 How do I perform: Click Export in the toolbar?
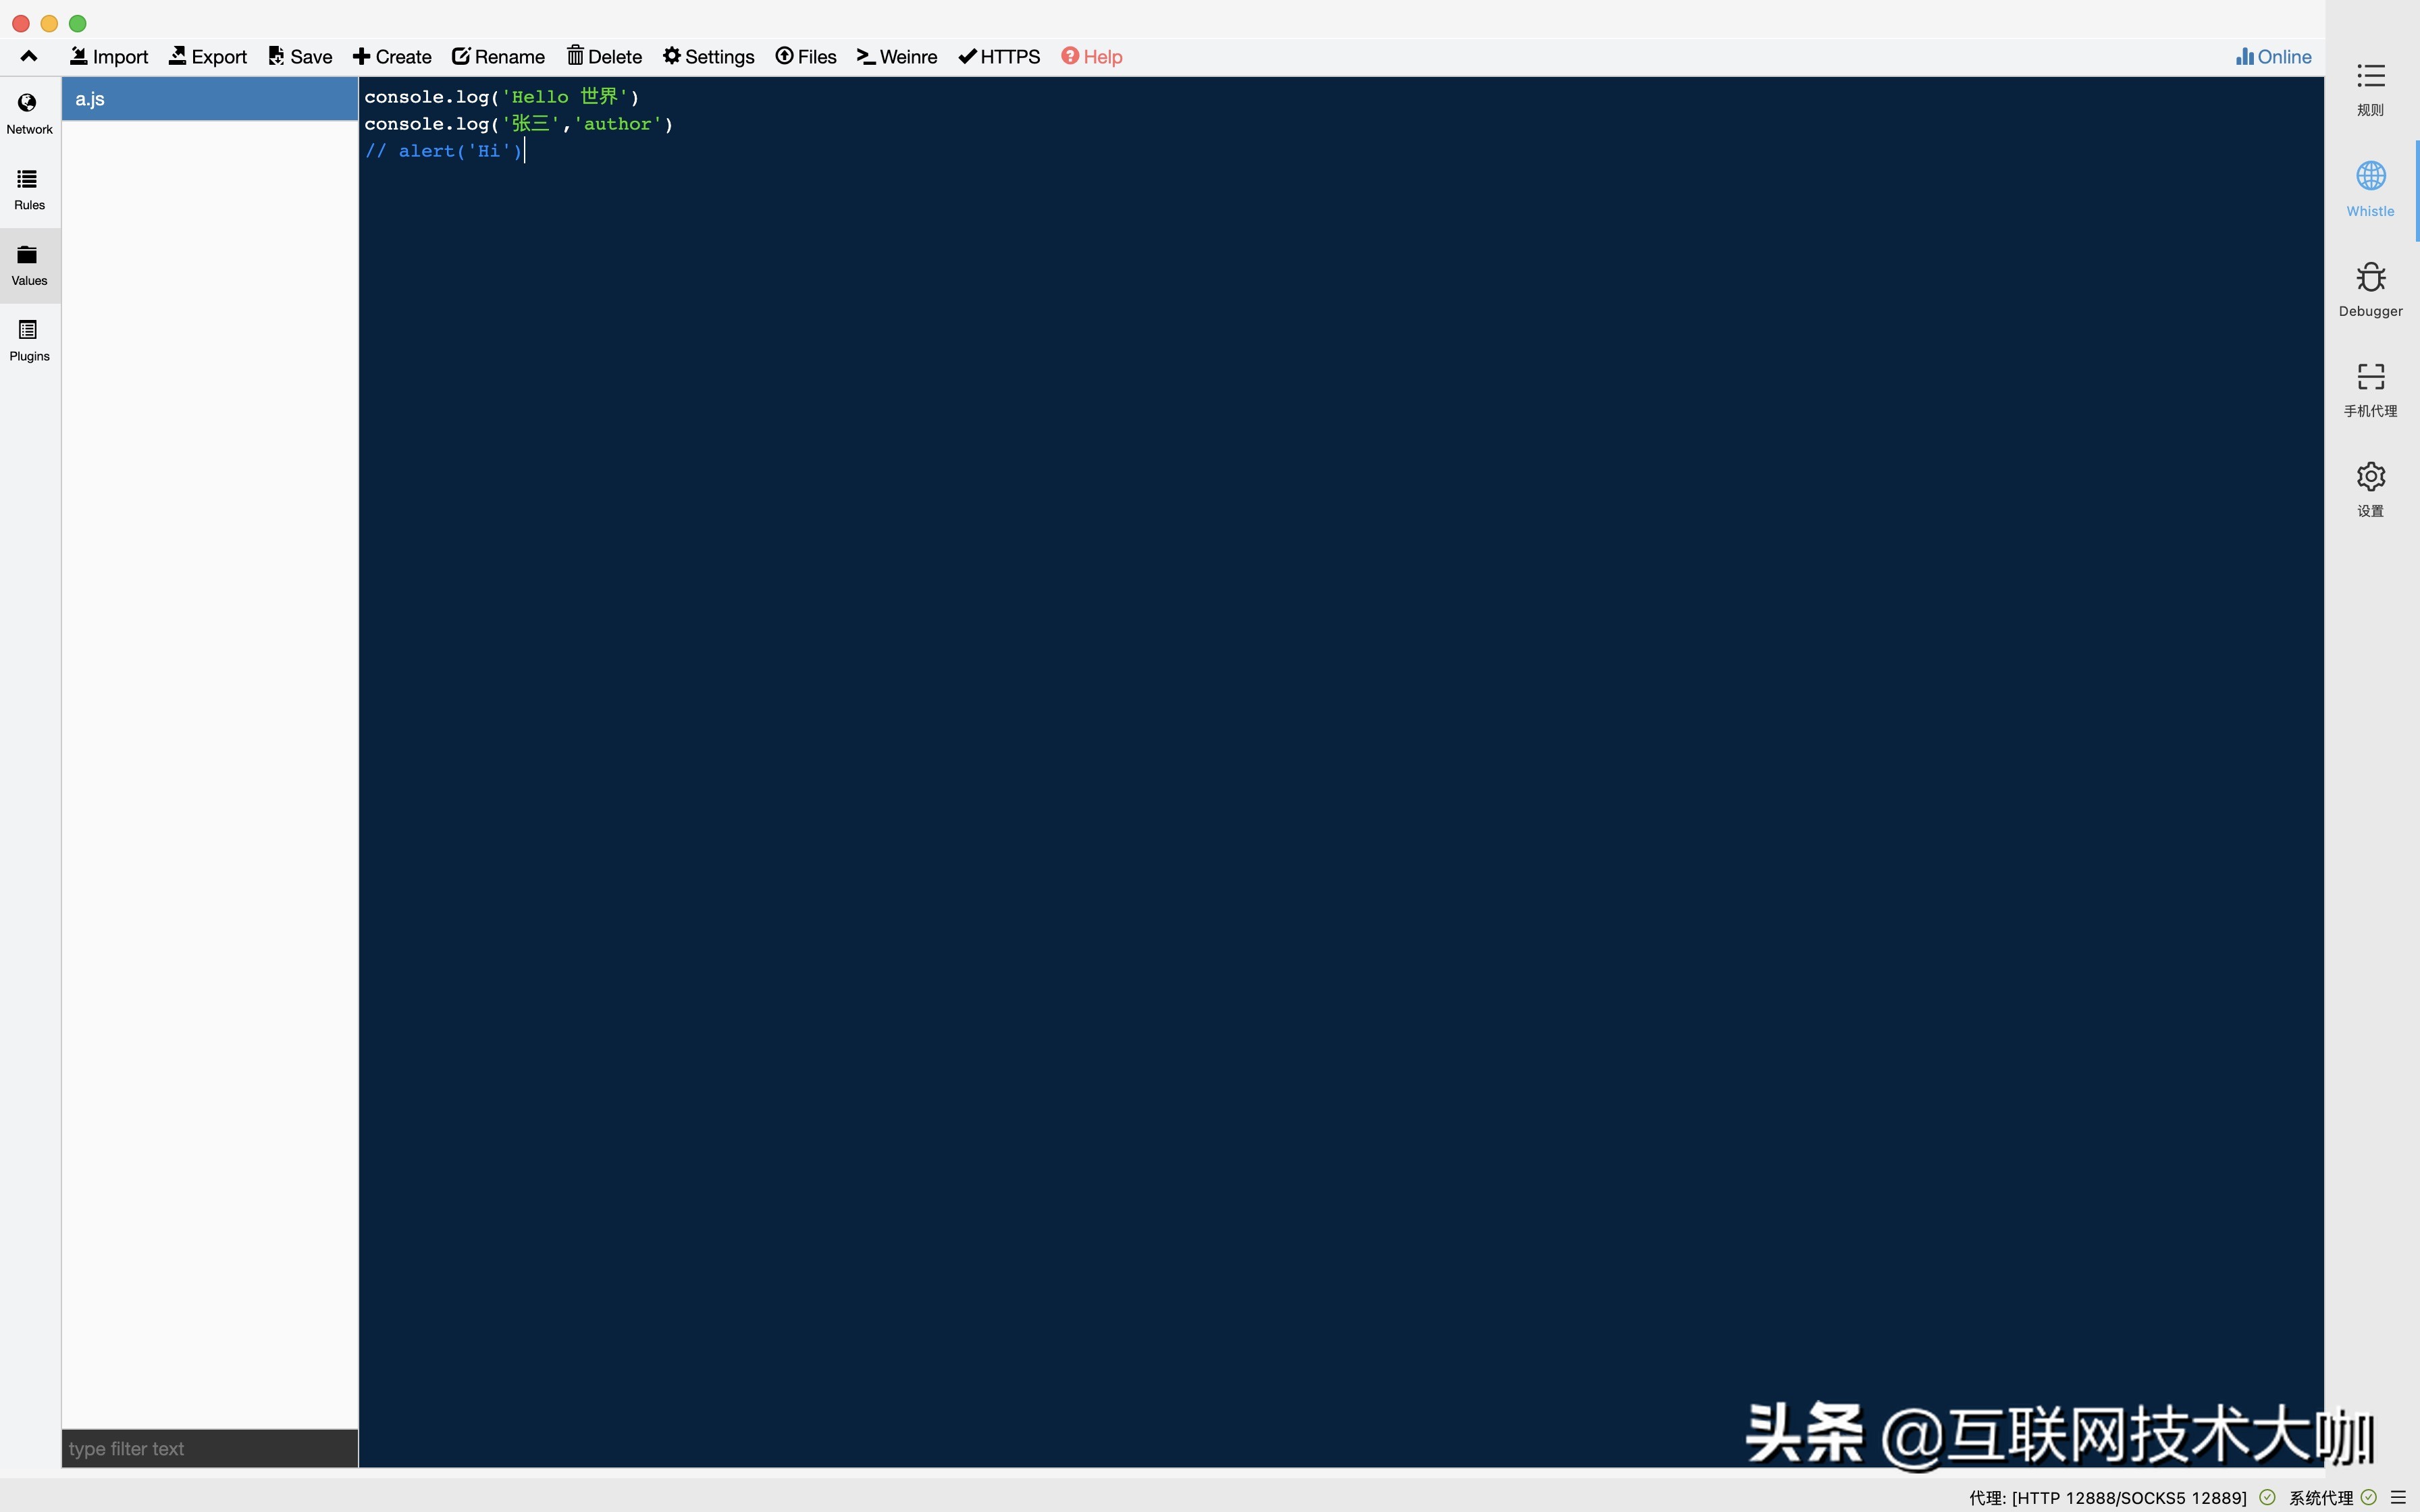coord(208,56)
